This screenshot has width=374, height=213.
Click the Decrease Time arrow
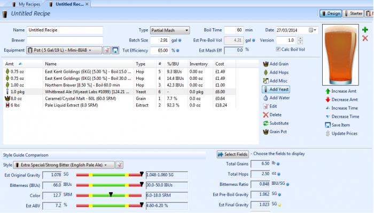tap(328, 117)
